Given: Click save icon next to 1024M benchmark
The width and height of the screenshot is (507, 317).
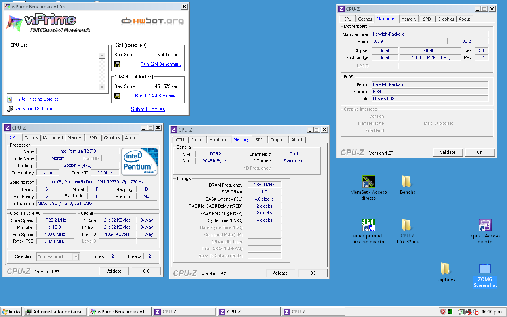Looking at the screenshot, I should (117, 96).
